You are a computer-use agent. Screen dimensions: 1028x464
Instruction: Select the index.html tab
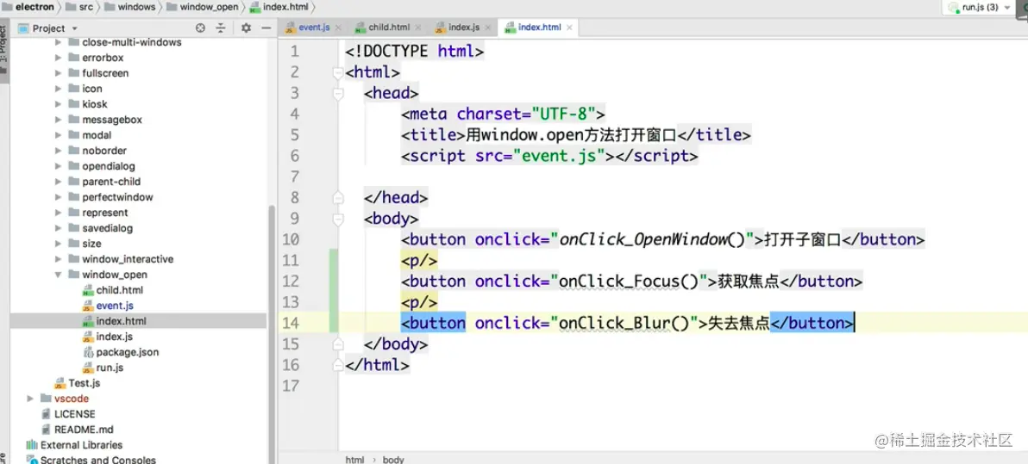click(x=539, y=28)
